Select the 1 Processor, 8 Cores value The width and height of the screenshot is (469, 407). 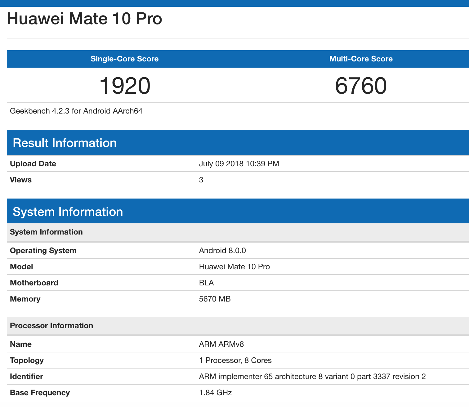235,360
